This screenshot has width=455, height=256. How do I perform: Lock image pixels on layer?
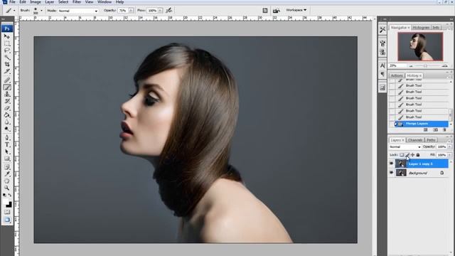tap(407, 155)
